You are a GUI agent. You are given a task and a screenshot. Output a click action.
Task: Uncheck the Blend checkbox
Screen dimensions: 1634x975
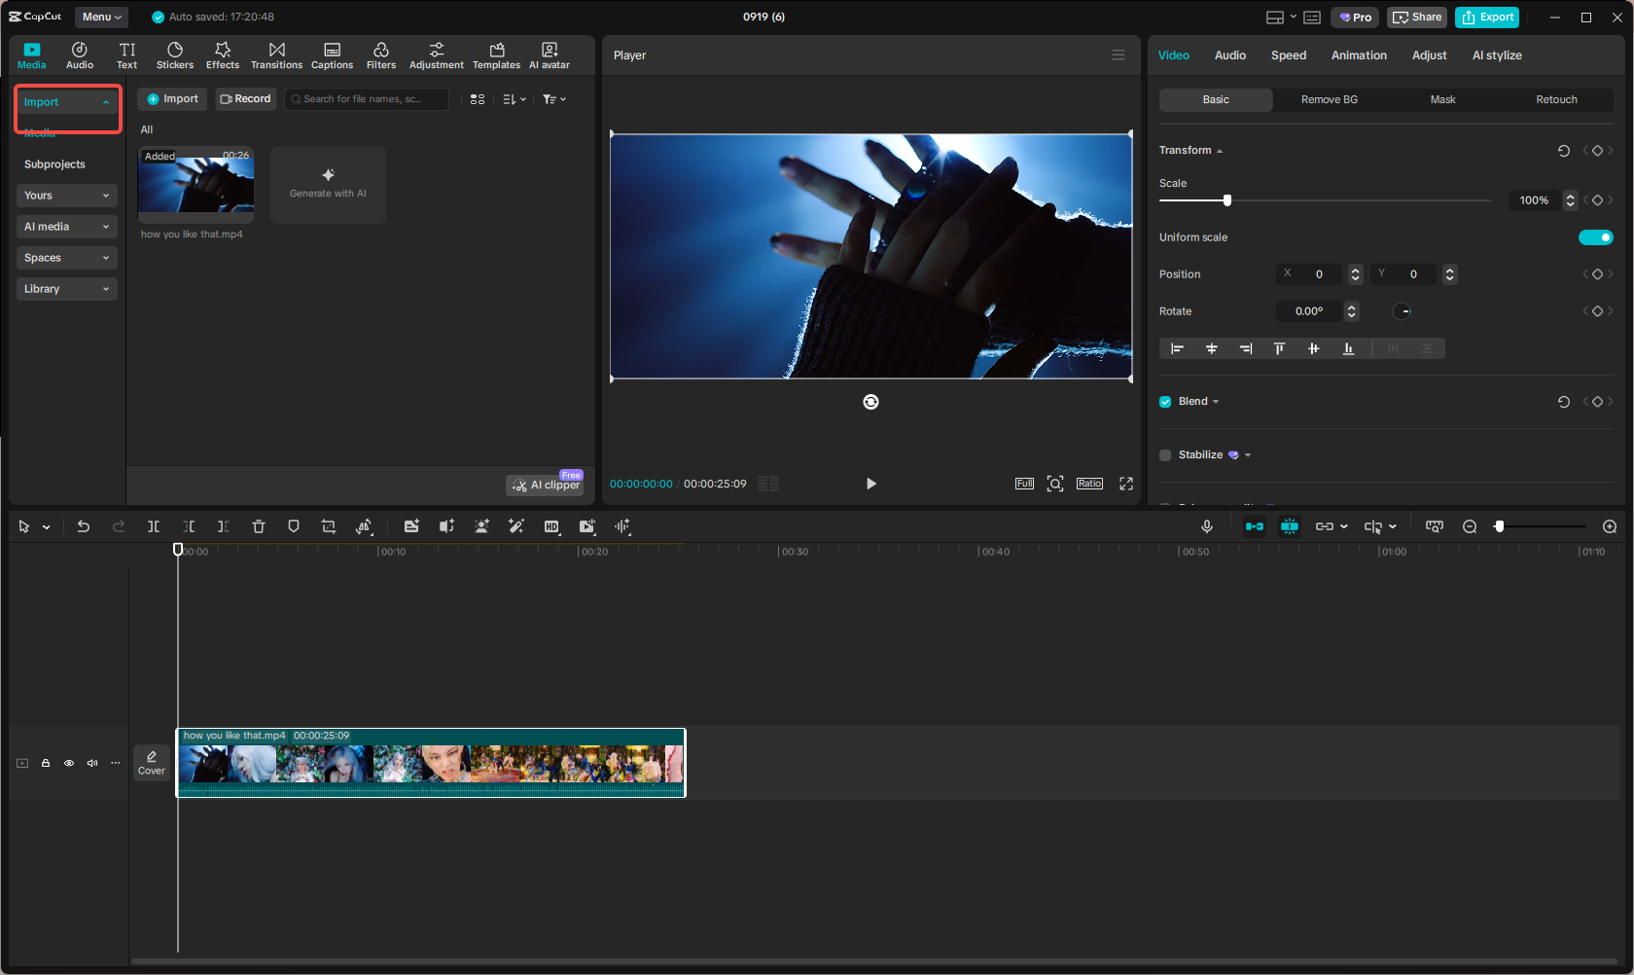[1165, 402]
